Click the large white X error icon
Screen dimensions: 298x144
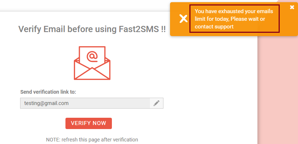click(x=184, y=19)
